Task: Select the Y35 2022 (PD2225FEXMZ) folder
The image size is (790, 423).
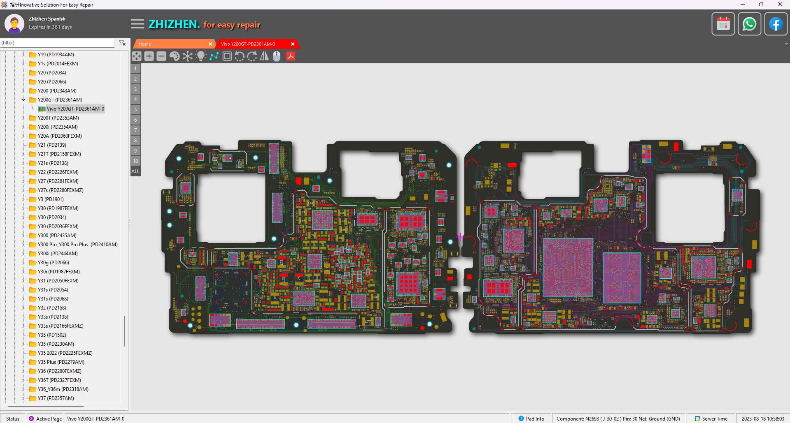Action: [65, 353]
